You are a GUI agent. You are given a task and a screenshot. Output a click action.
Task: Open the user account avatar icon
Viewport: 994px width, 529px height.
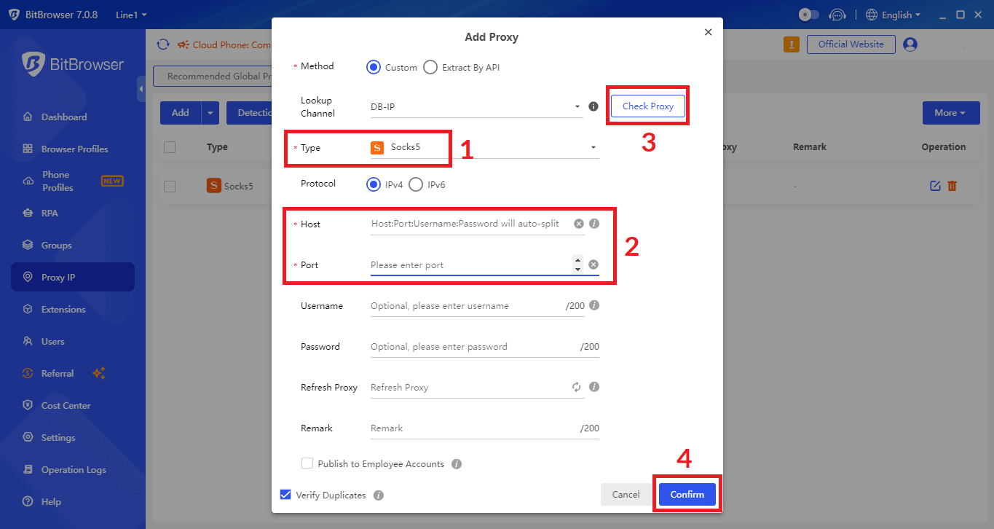(910, 44)
